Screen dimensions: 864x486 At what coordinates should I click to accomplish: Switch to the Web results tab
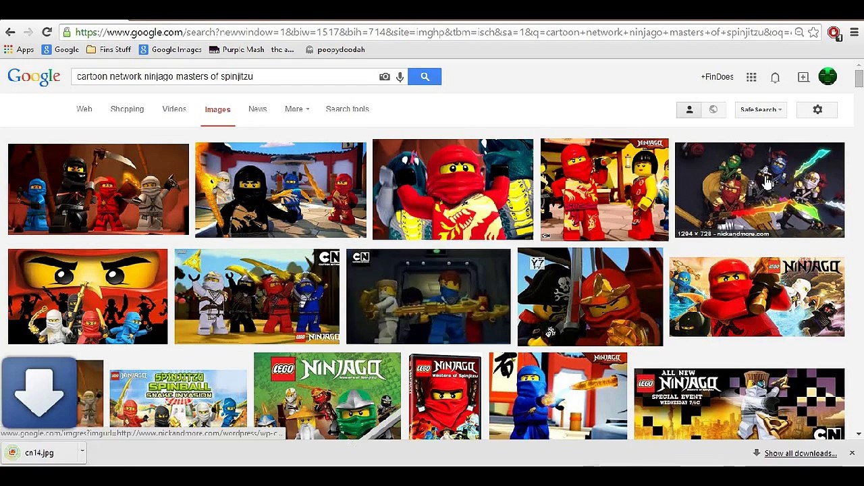coord(84,109)
